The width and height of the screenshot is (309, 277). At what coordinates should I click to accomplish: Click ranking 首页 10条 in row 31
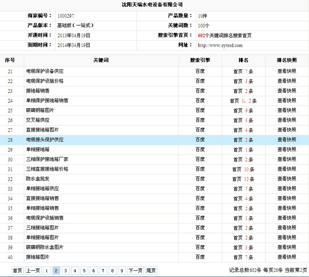pyautogui.click(x=243, y=169)
